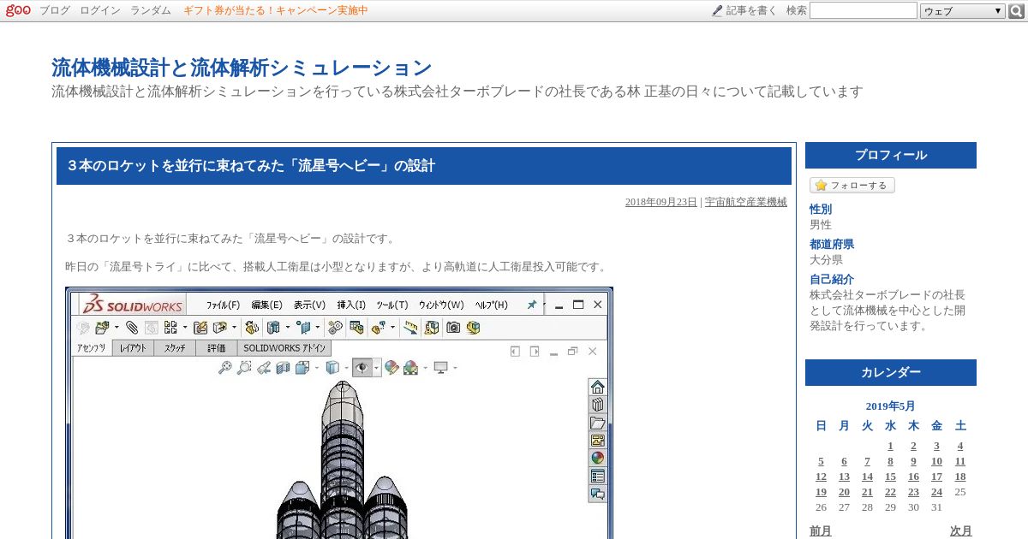This screenshot has height=539, width=1028.
Task: Go to next month via 次月
Action: (x=961, y=530)
